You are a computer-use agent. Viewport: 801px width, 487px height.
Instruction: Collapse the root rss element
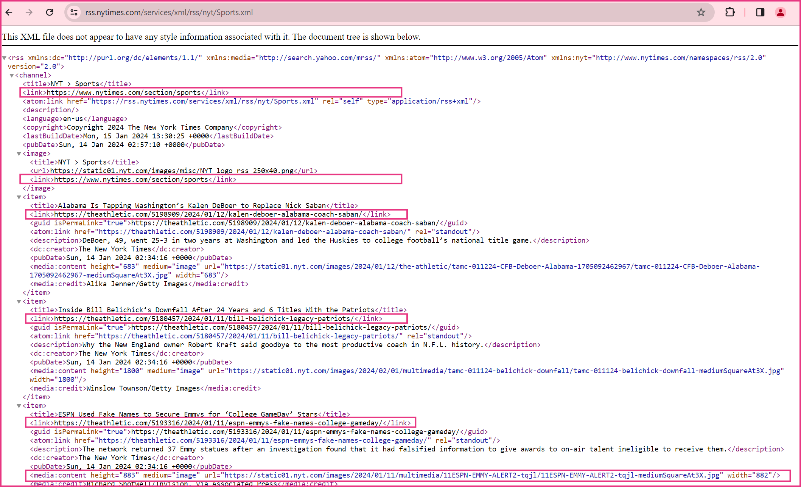point(4,58)
